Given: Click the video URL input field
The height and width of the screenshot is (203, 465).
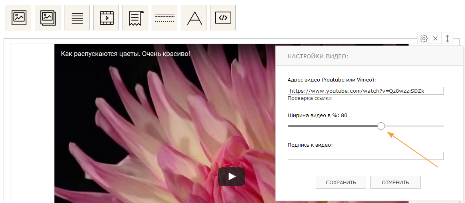Looking at the screenshot, I should click(x=366, y=91).
